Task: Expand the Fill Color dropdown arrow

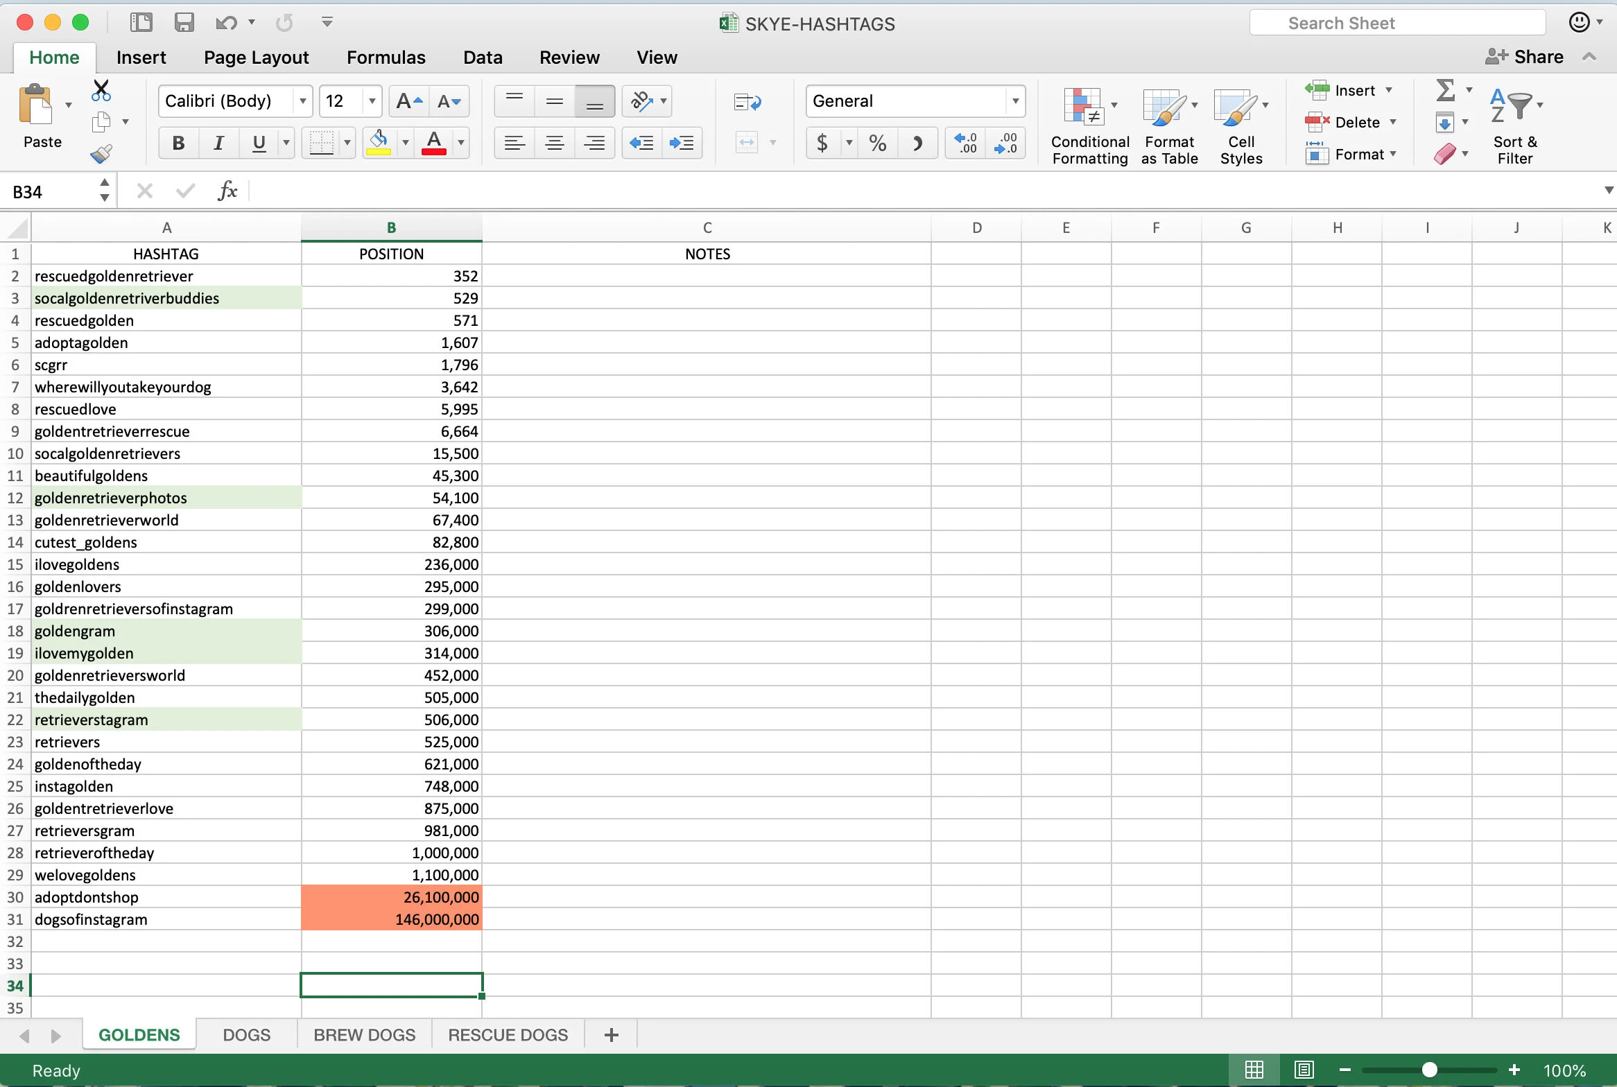Action: (406, 143)
